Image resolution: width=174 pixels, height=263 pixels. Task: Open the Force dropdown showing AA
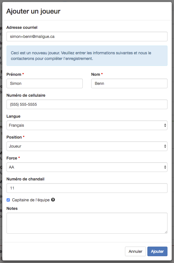click(87, 167)
